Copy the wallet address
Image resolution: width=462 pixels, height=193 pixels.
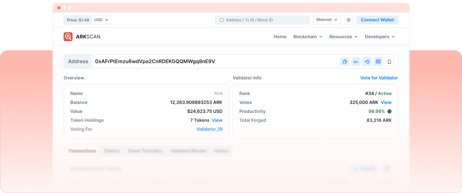coord(345,62)
